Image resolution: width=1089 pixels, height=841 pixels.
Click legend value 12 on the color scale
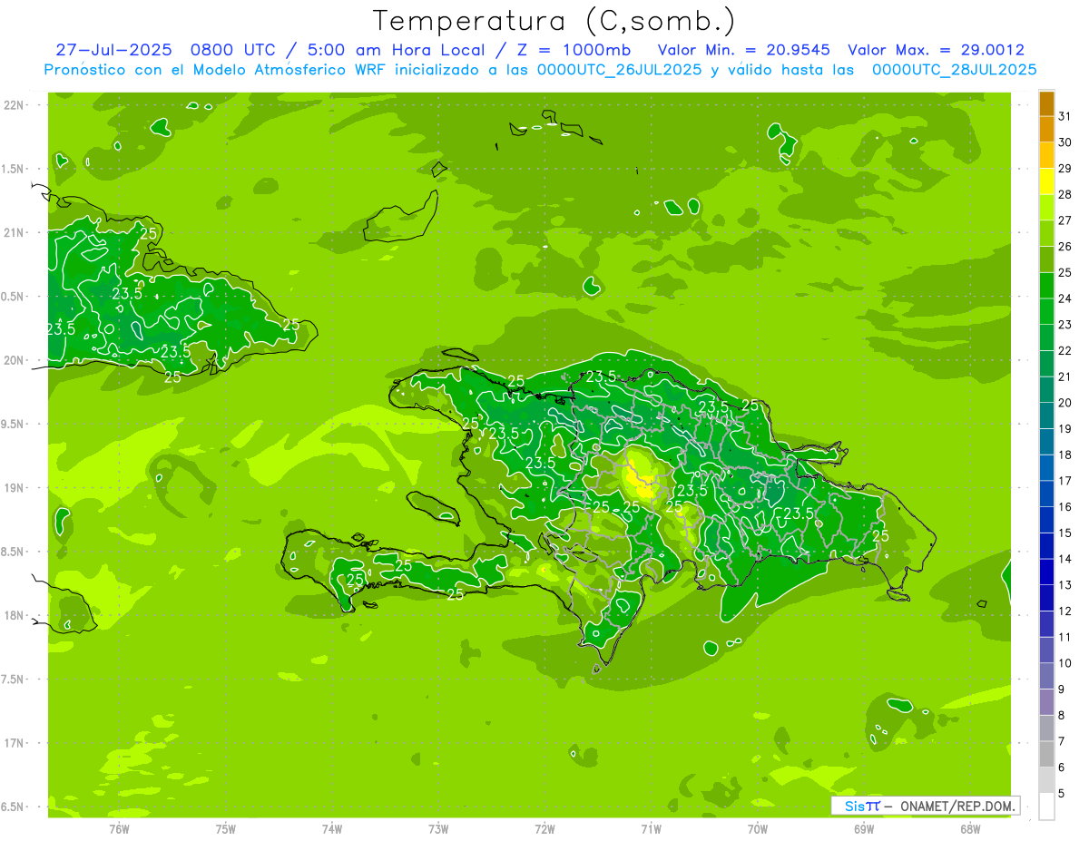pyautogui.click(x=1064, y=611)
